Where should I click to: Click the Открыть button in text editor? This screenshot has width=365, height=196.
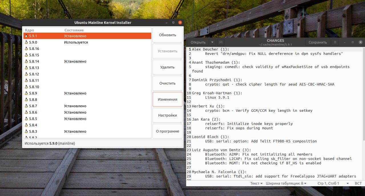click(198, 42)
